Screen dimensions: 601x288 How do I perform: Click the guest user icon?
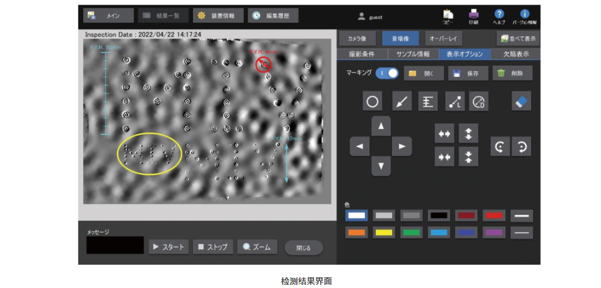coord(361,16)
